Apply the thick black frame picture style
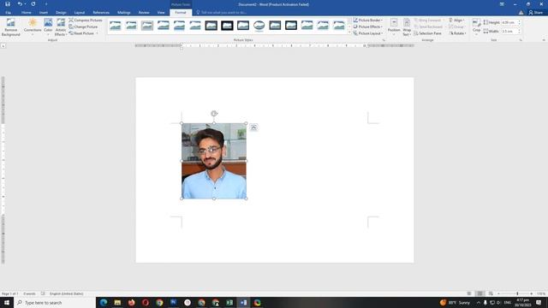The height and width of the screenshot is (308, 548). pyautogui.click(x=227, y=26)
